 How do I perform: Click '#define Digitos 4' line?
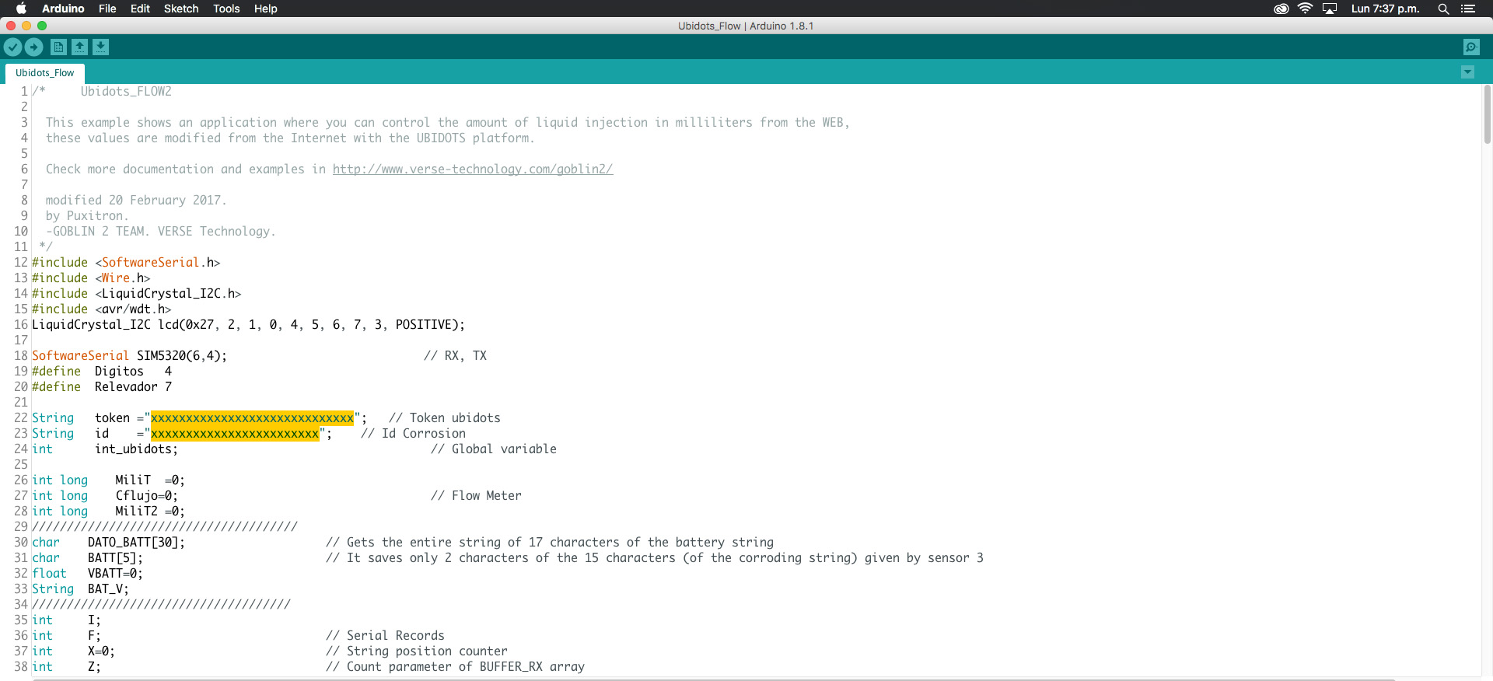click(102, 372)
